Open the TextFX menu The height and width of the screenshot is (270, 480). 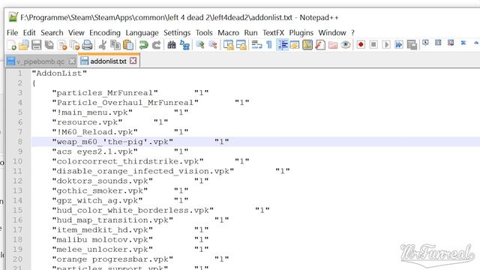click(x=273, y=33)
